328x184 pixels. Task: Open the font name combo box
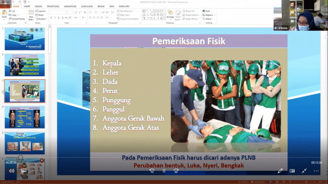pyautogui.click(x=58, y=12)
